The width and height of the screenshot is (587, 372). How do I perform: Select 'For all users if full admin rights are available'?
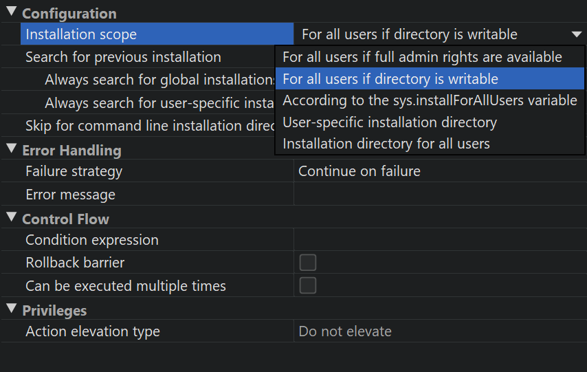pyautogui.click(x=422, y=57)
